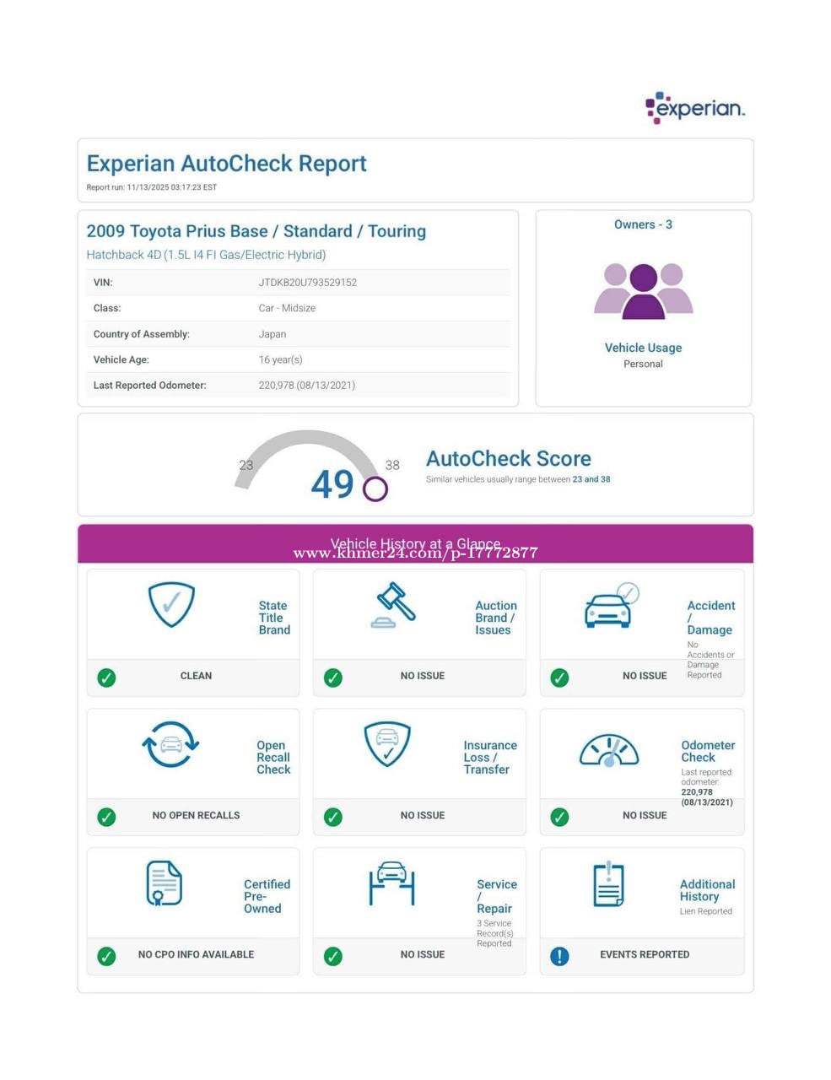Viewport: 831px width, 1080px height.
Task: Click the Insurance Loss shield icon
Action: [387, 743]
